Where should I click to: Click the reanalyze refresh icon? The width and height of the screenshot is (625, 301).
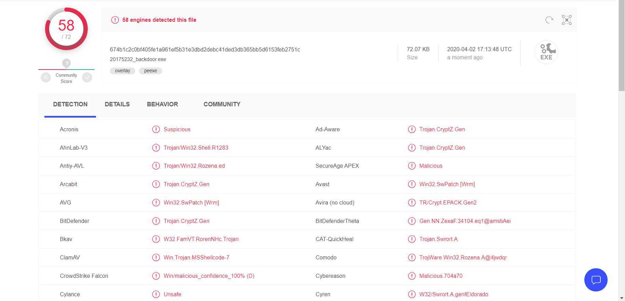coord(549,20)
